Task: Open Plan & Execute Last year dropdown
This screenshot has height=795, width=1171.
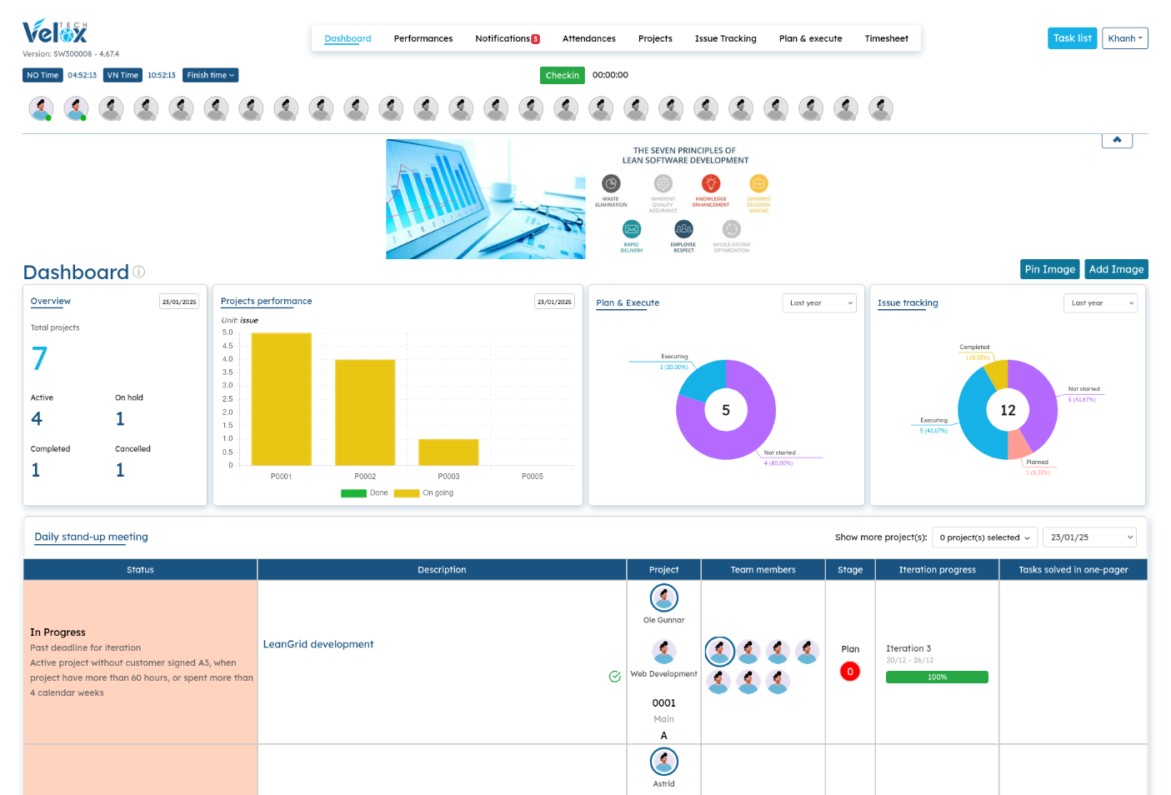Action: (820, 303)
